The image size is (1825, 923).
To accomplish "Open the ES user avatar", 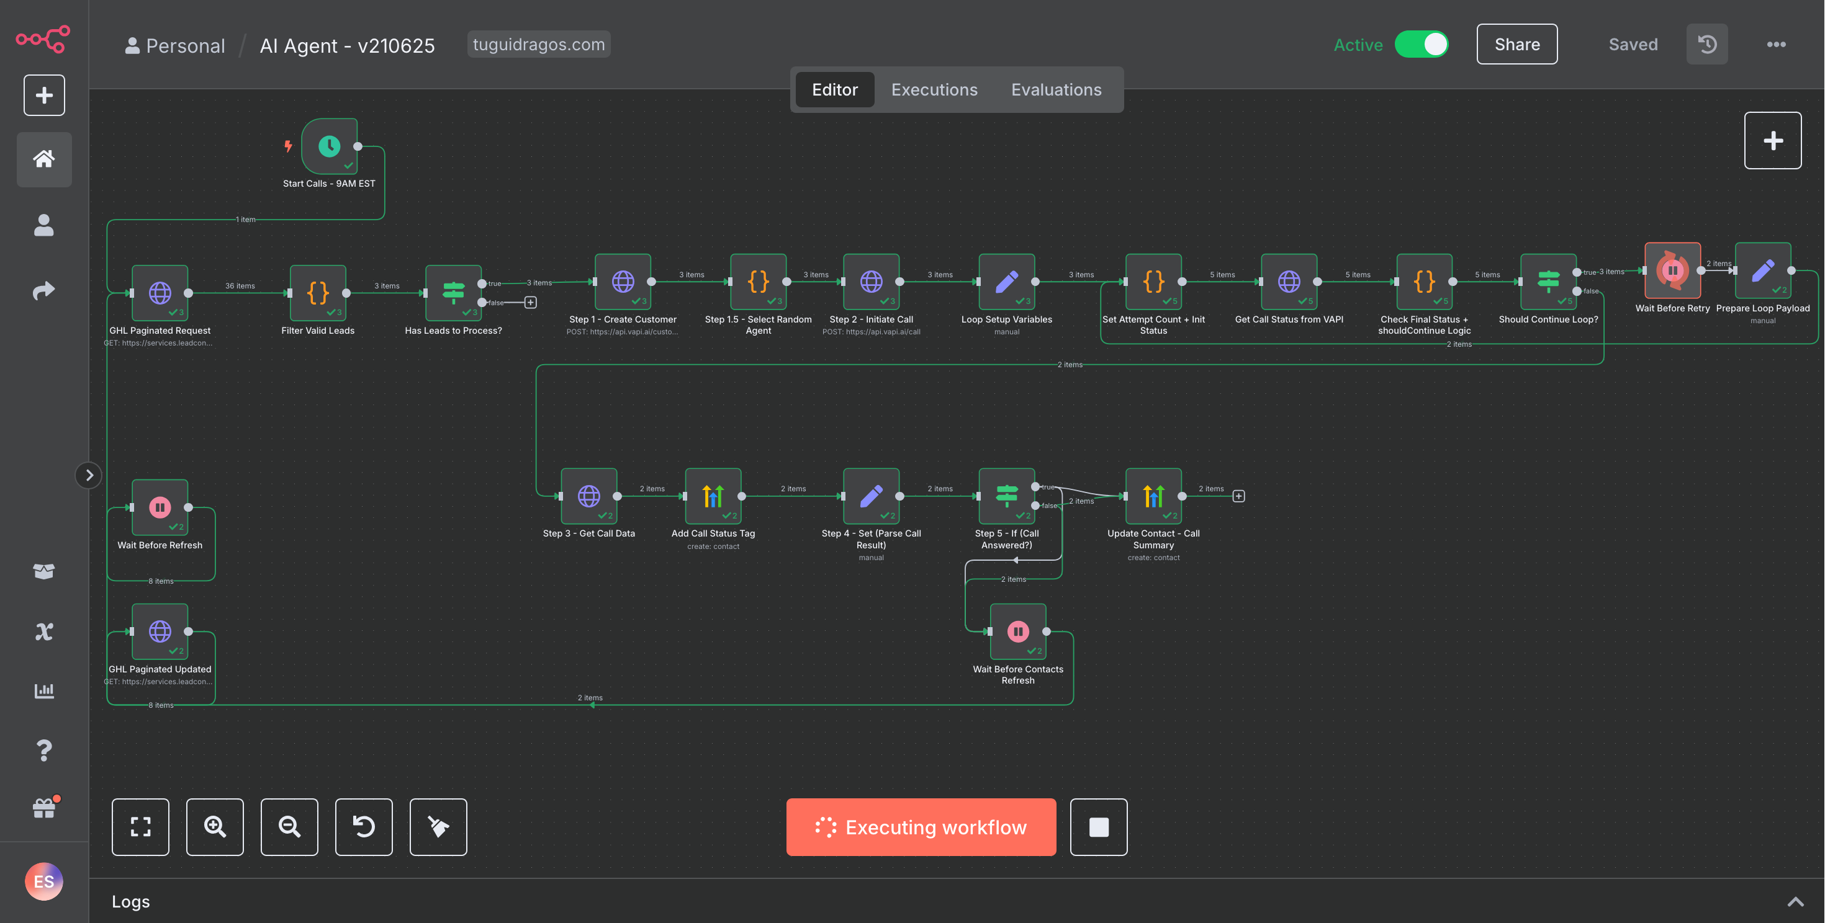I will pyautogui.click(x=44, y=881).
